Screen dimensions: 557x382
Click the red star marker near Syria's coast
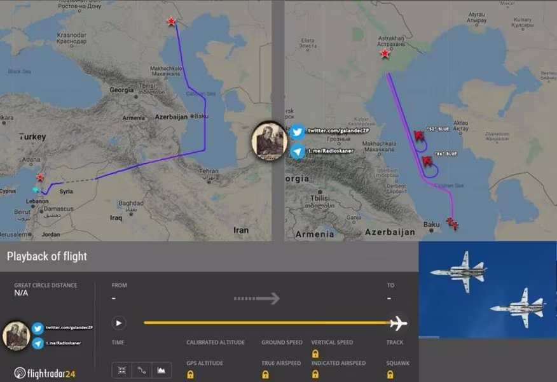coord(40,177)
